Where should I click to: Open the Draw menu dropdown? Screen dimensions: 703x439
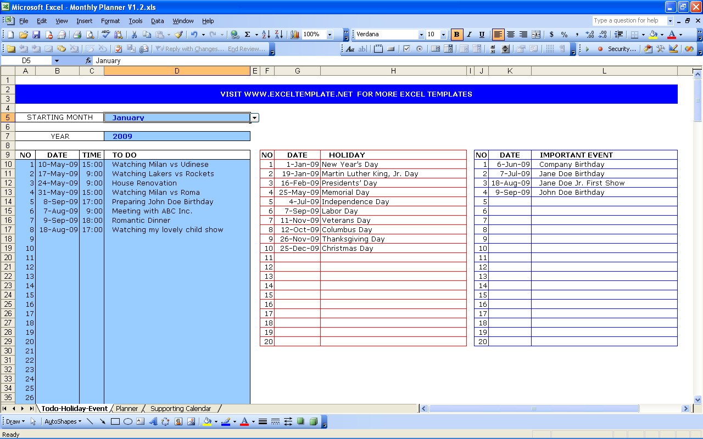15,421
